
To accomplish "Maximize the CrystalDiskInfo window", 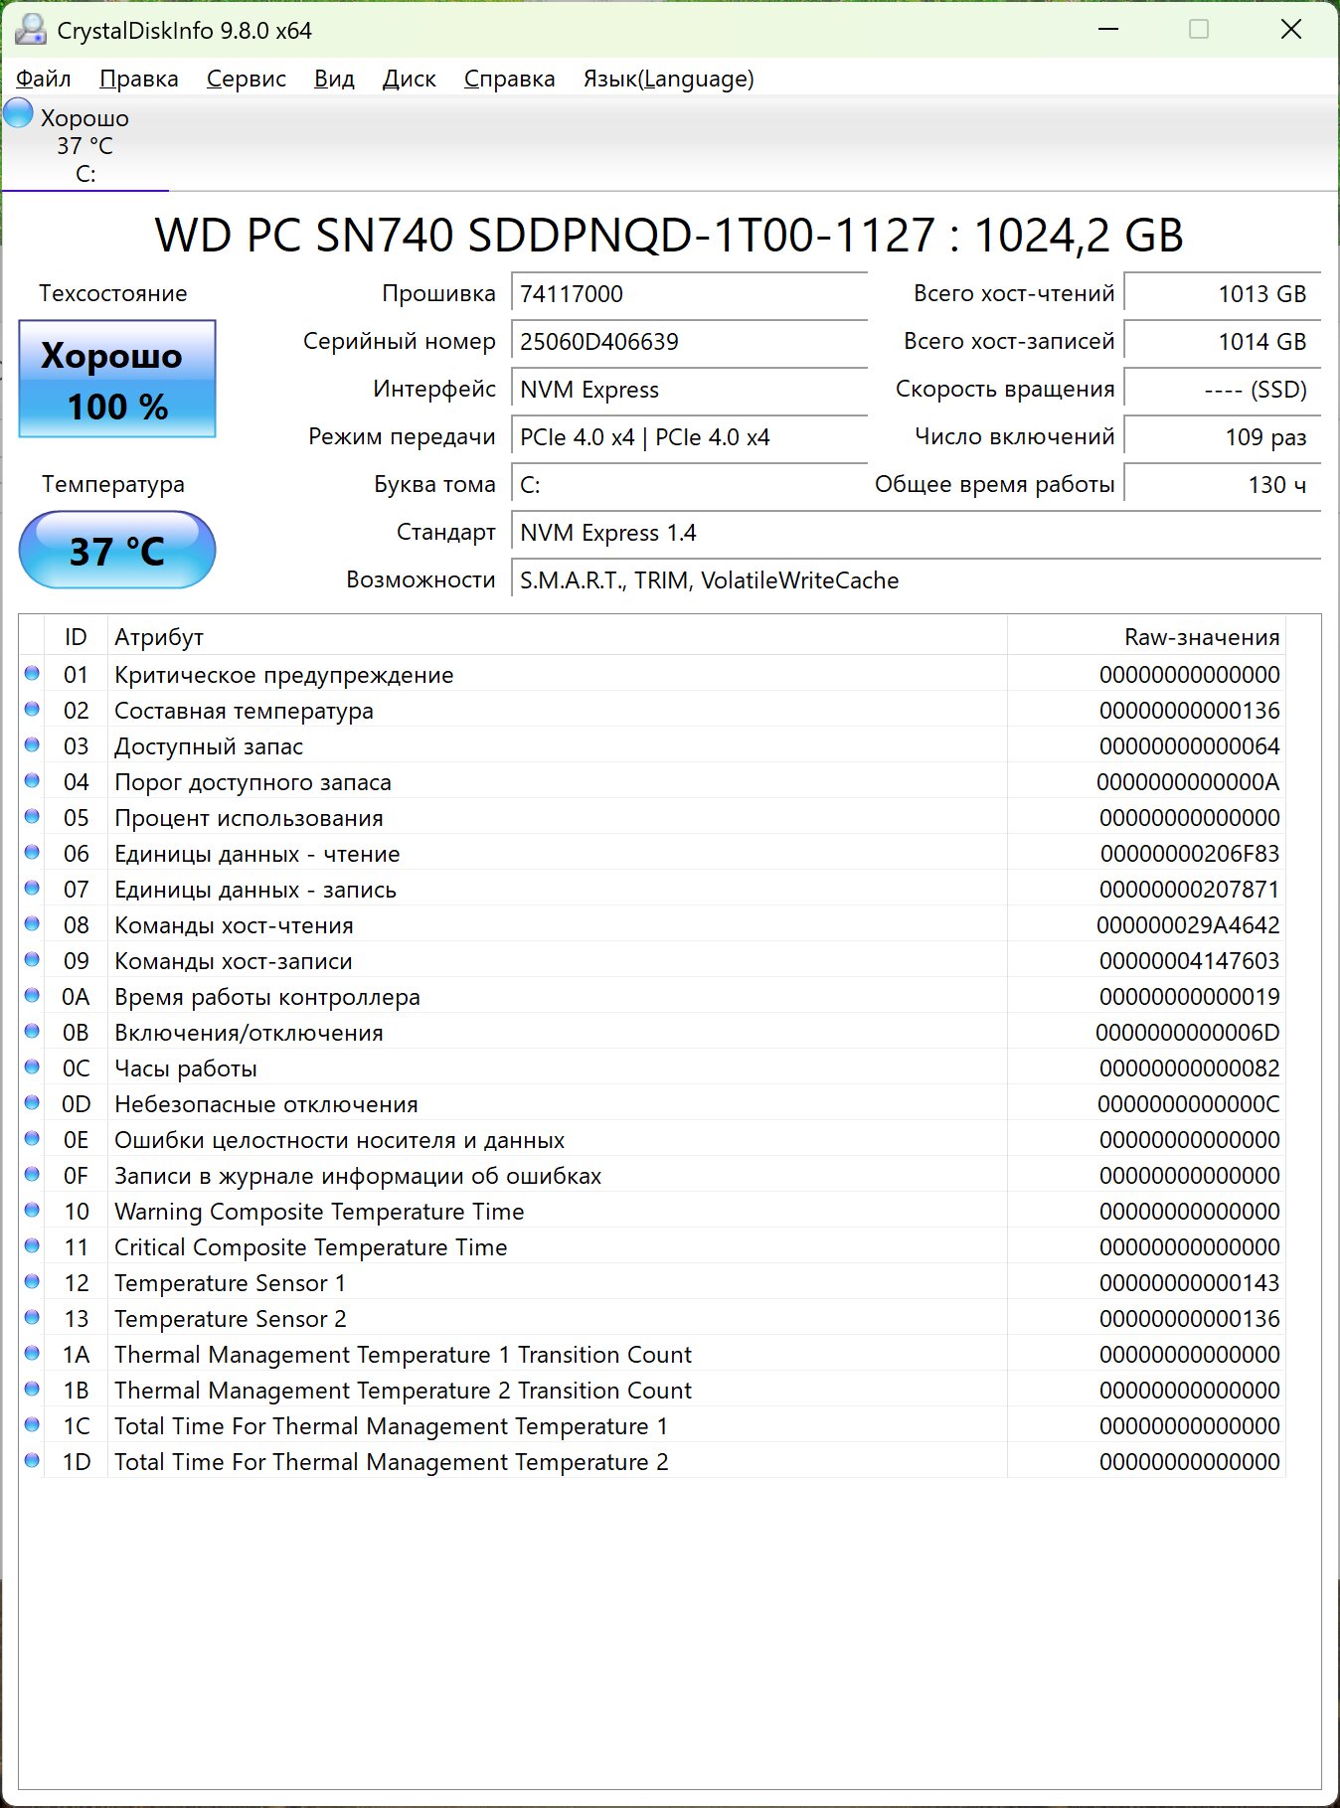I will tap(1199, 30).
